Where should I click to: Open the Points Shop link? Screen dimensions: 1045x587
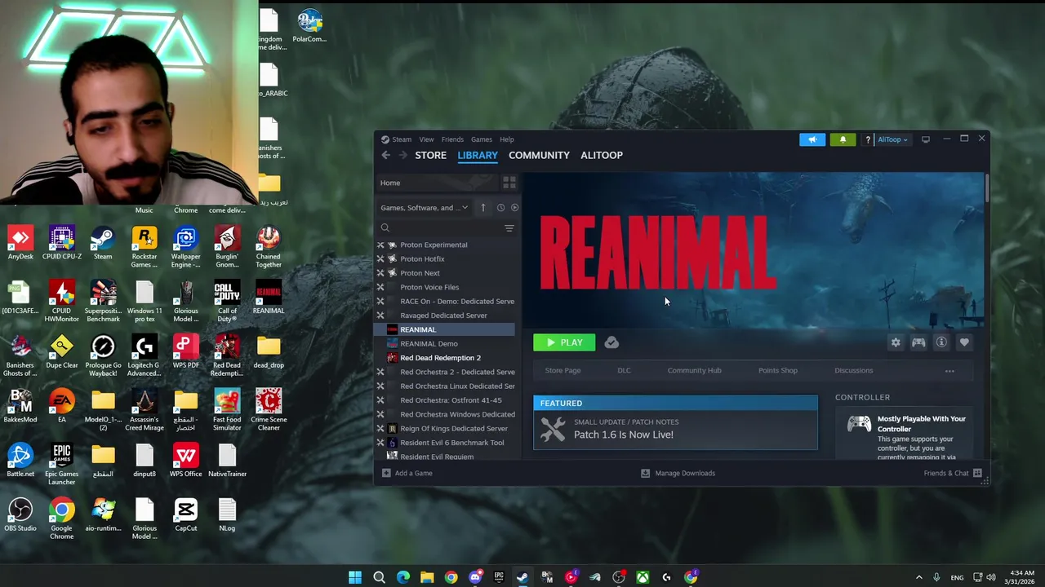coord(778,370)
